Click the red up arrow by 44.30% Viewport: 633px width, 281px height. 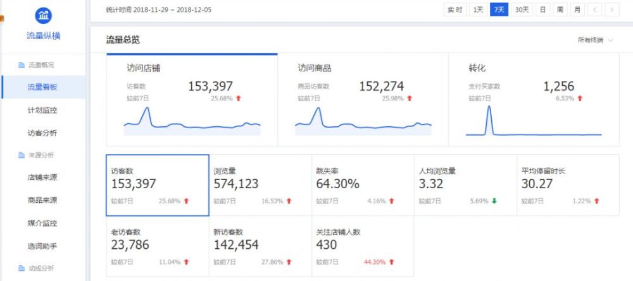(392, 262)
